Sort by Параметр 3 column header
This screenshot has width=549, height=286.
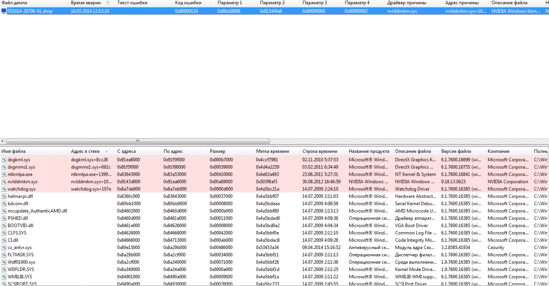tap(322, 3)
